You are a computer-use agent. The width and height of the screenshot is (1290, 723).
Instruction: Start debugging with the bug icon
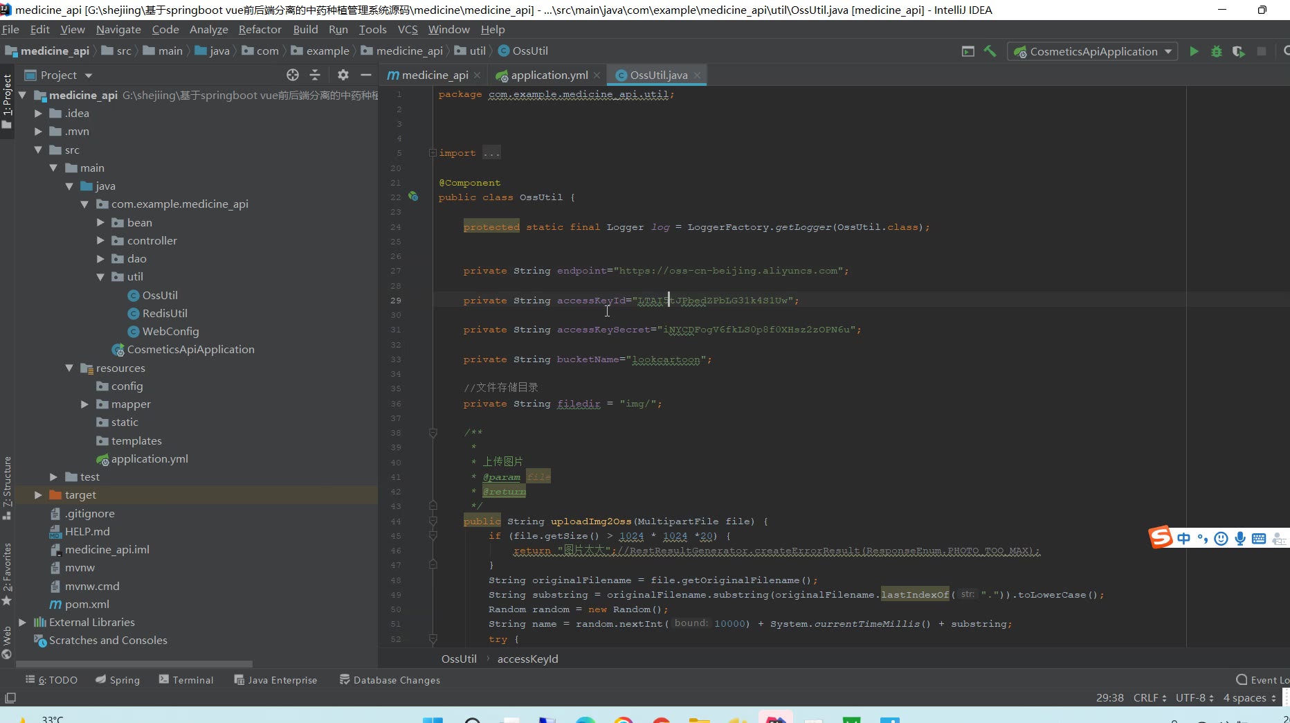[1216, 51]
